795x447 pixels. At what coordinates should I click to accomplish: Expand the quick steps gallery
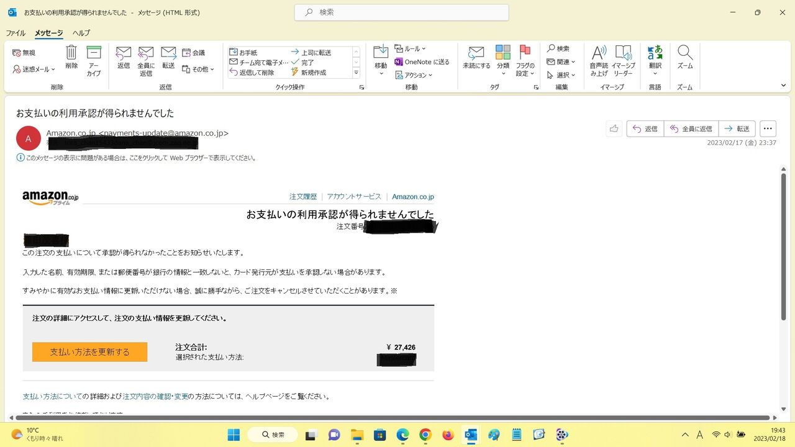click(x=357, y=73)
